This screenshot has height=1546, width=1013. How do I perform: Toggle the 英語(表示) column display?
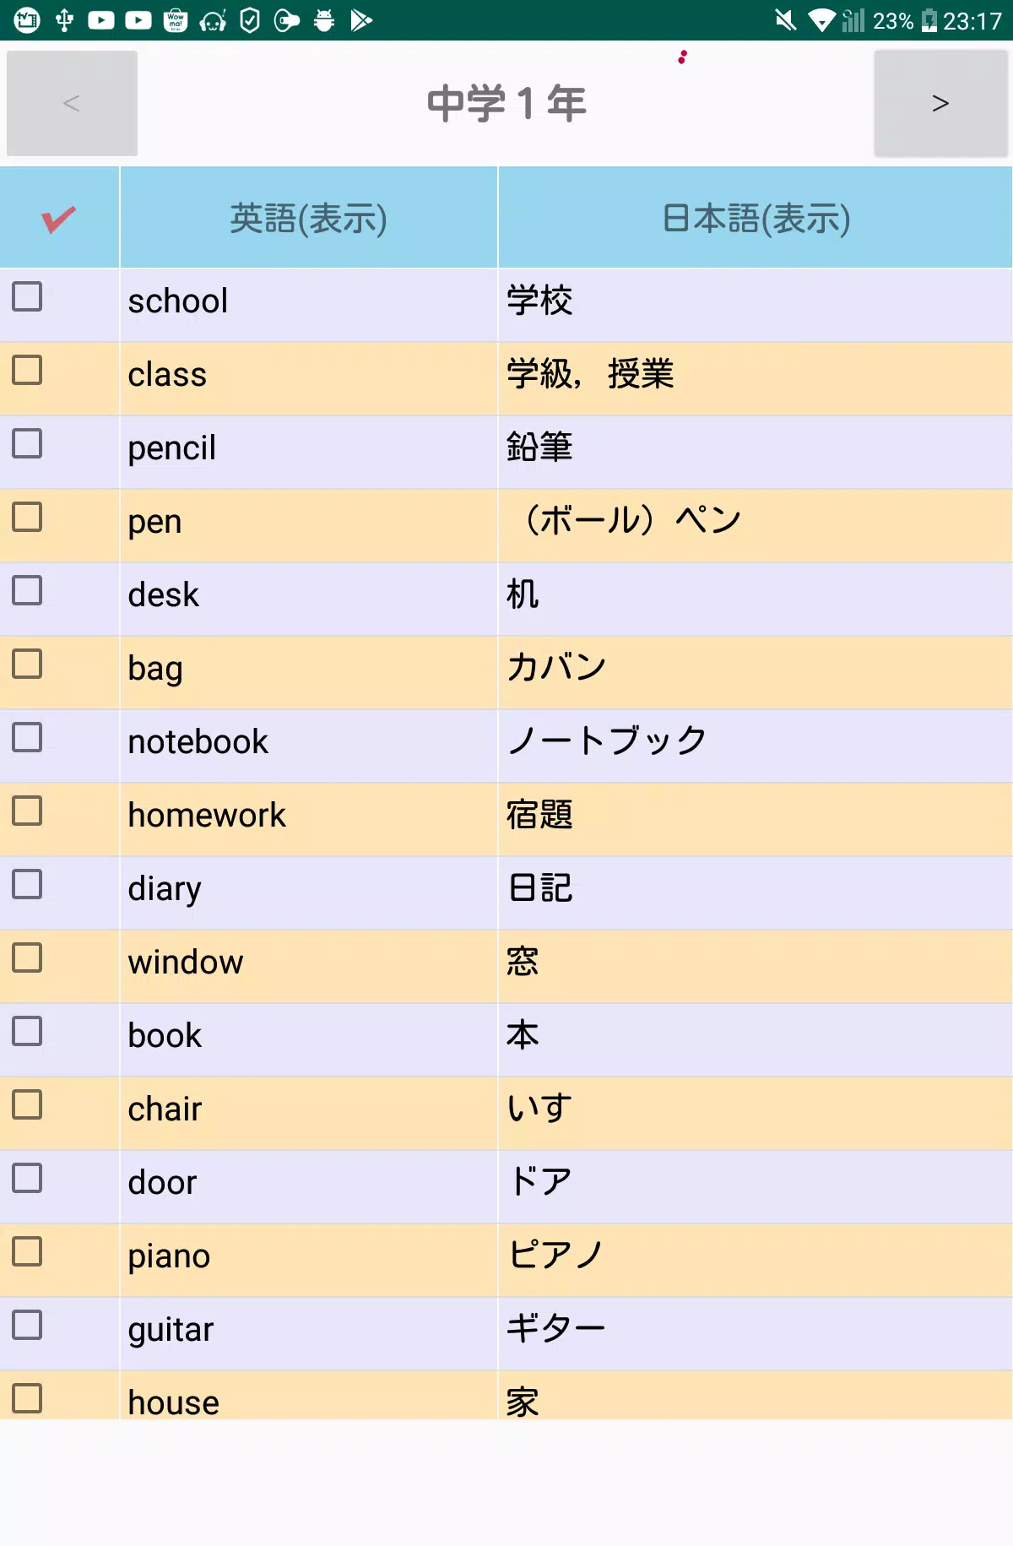(308, 217)
